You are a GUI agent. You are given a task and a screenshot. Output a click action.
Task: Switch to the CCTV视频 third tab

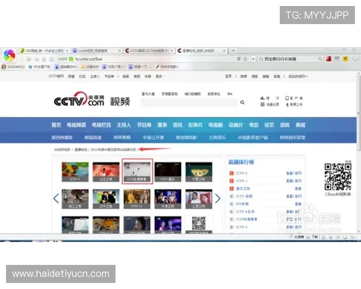(x=149, y=51)
